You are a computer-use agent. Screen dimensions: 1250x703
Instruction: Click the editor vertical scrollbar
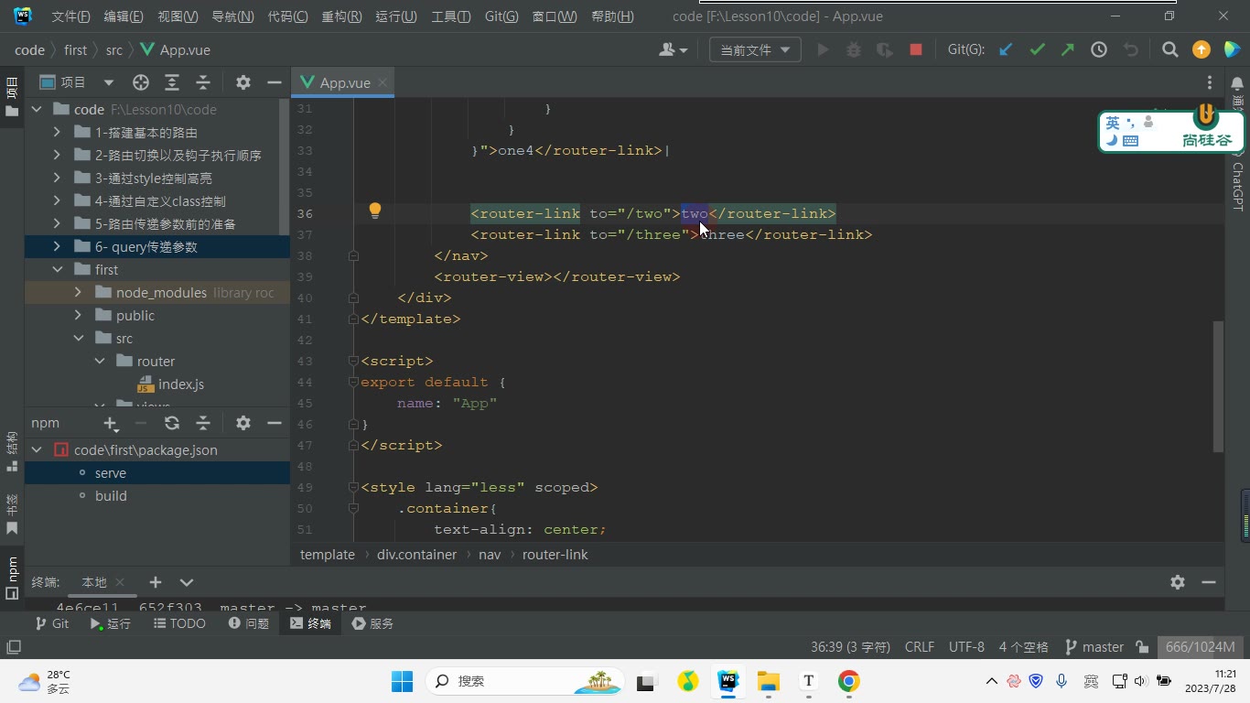[x=1218, y=385]
